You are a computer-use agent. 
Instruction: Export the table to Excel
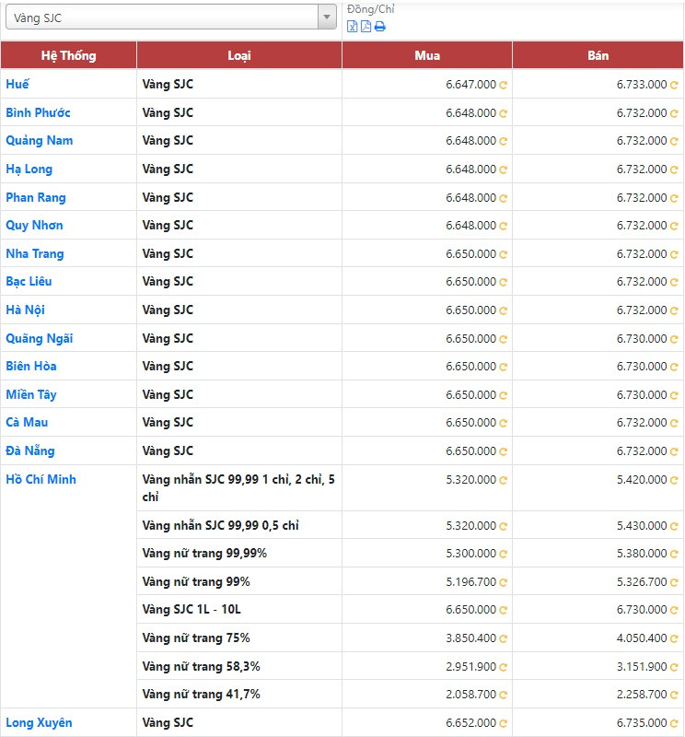352,27
